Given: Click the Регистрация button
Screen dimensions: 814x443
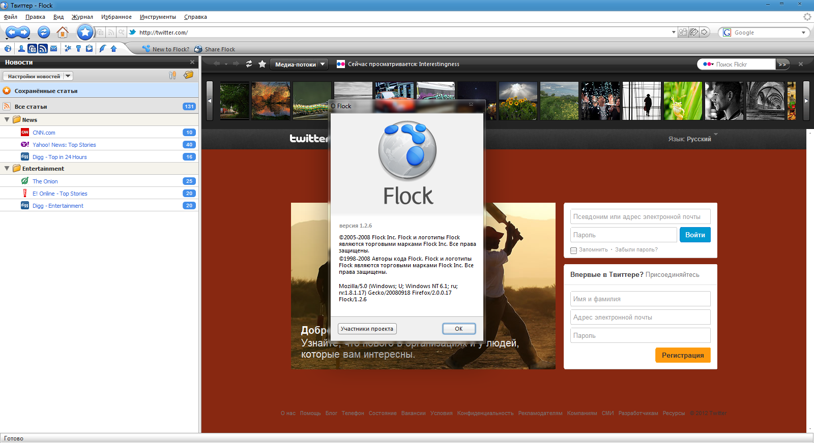Looking at the screenshot, I should click(683, 355).
